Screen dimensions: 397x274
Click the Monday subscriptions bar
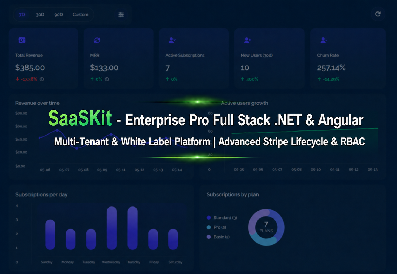click(70, 239)
